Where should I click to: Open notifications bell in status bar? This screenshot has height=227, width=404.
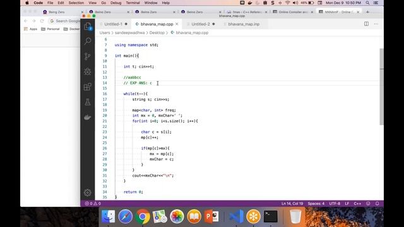click(377, 204)
